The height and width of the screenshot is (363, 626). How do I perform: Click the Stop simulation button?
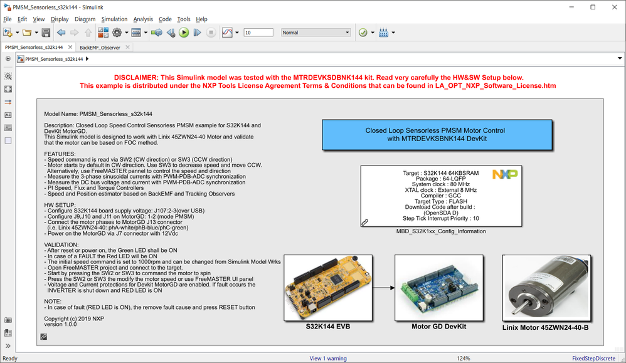pos(211,33)
